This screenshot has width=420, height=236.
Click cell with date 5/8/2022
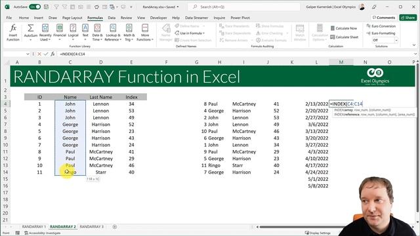click(x=316, y=186)
